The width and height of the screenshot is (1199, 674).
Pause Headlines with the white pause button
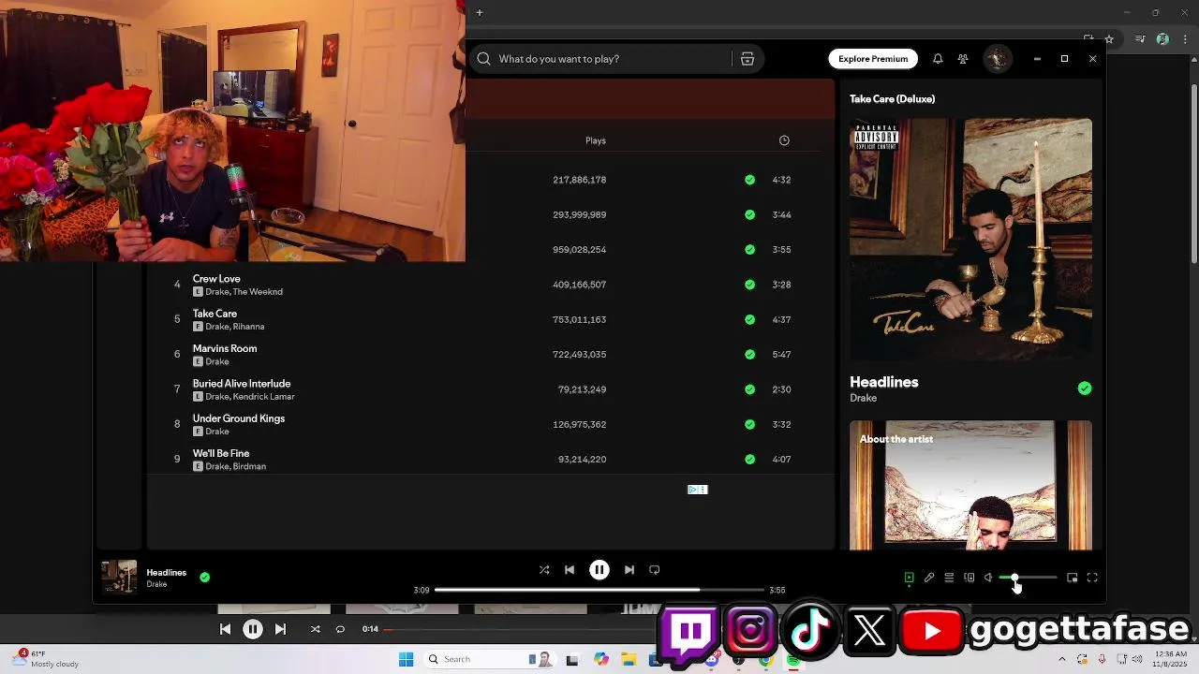click(599, 569)
